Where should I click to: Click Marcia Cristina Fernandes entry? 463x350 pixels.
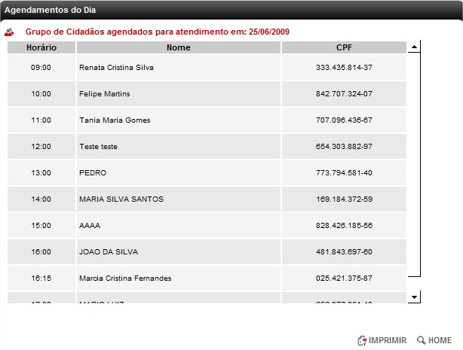tap(125, 278)
